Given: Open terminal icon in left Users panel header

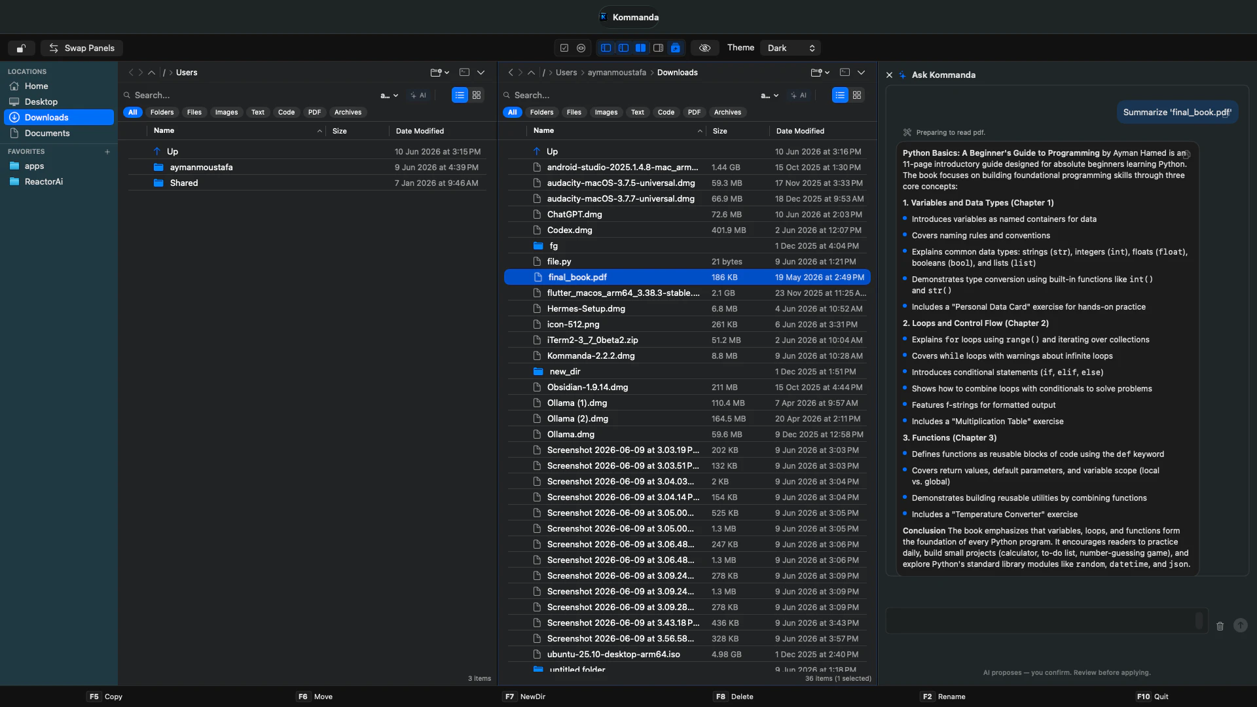Looking at the screenshot, I should click(464, 73).
